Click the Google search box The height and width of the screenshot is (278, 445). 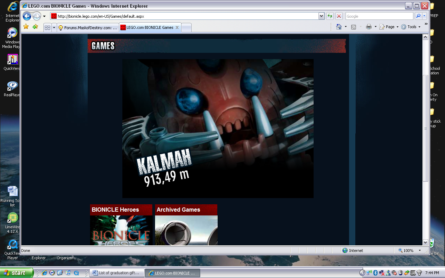coord(379,16)
